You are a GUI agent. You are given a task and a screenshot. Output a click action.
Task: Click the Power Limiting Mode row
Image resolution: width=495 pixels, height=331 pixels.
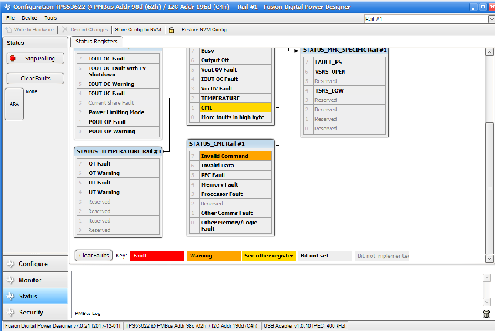(118, 112)
